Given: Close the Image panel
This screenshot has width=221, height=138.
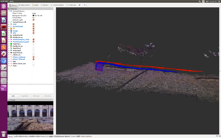Looking at the screenshot, I should click(52, 100).
